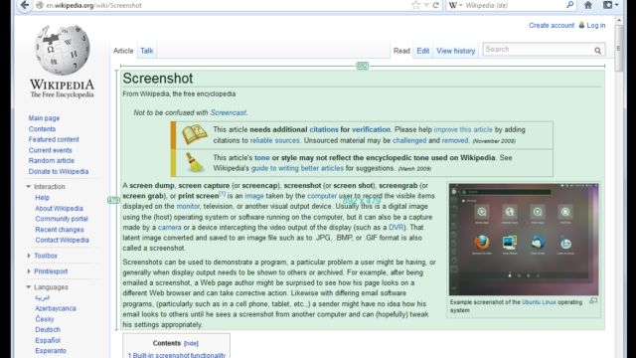Open the Main page sidebar link
Screen dimensions: 636x358
click(44, 118)
